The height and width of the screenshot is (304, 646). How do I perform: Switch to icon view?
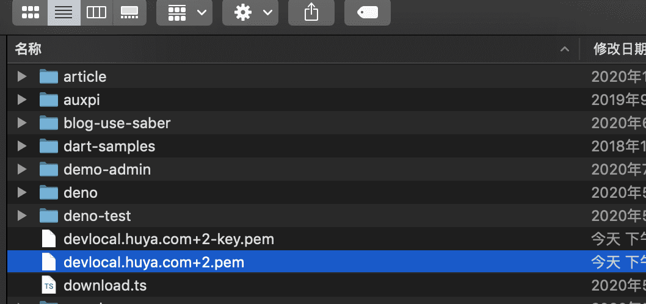pos(31,12)
